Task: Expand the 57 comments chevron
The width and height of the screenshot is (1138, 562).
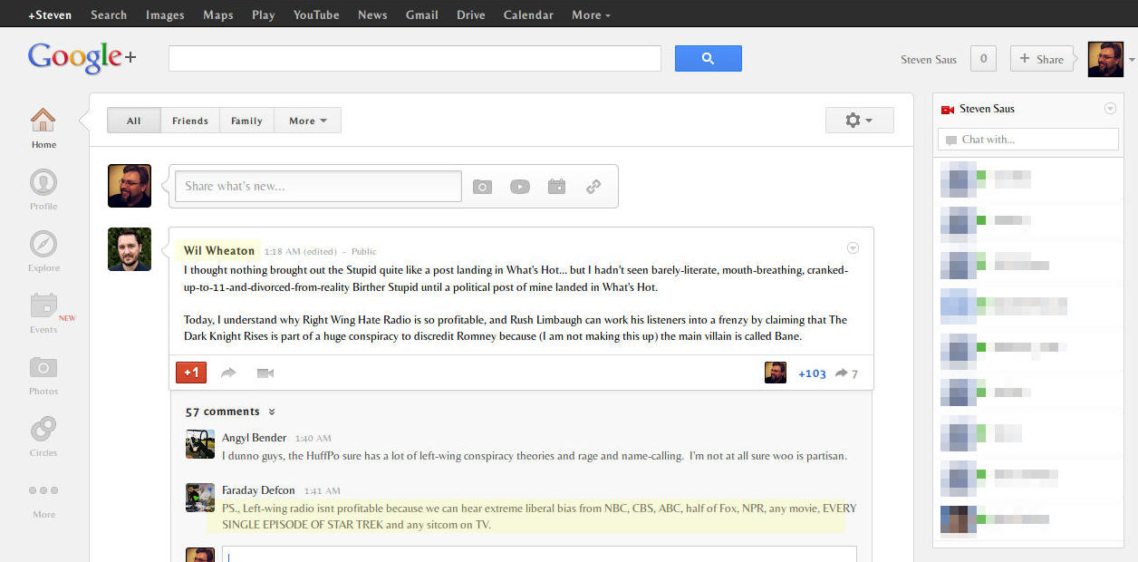Action: [x=272, y=412]
